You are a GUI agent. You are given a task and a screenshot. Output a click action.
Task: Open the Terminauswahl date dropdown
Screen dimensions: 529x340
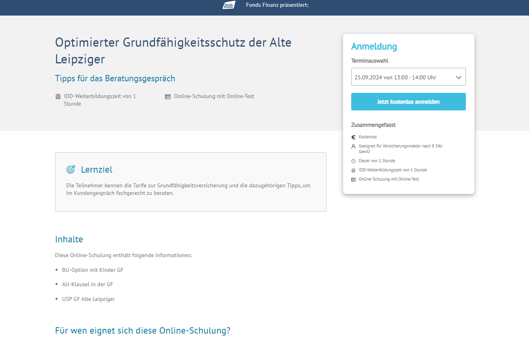pyautogui.click(x=408, y=77)
